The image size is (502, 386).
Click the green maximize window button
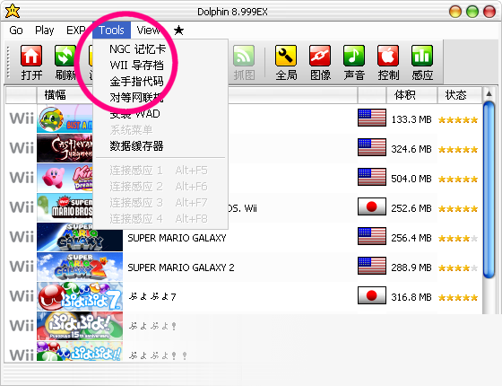click(472, 12)
